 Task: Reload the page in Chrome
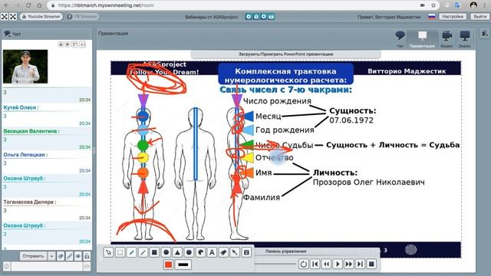click(28, 5)
